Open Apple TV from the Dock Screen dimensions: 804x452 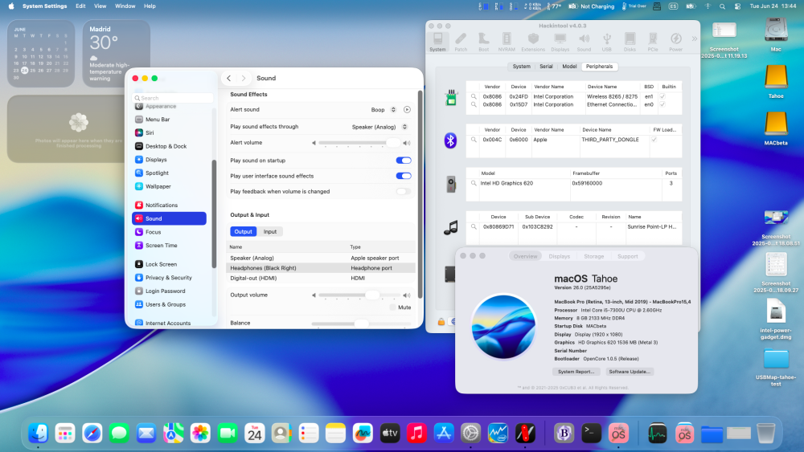390,433
